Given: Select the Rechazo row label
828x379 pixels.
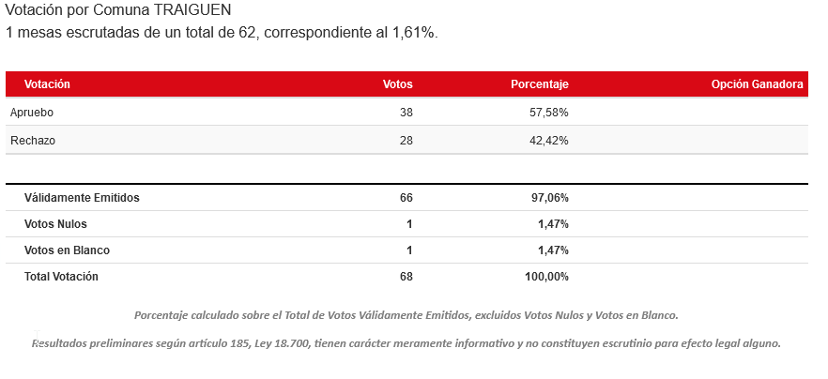Looking at the screenshot, I should (x=32, y=141).
